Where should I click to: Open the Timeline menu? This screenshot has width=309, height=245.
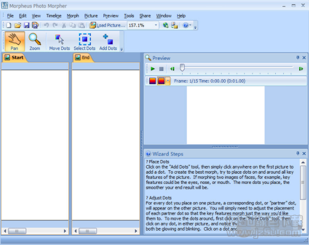click(54, 16)
